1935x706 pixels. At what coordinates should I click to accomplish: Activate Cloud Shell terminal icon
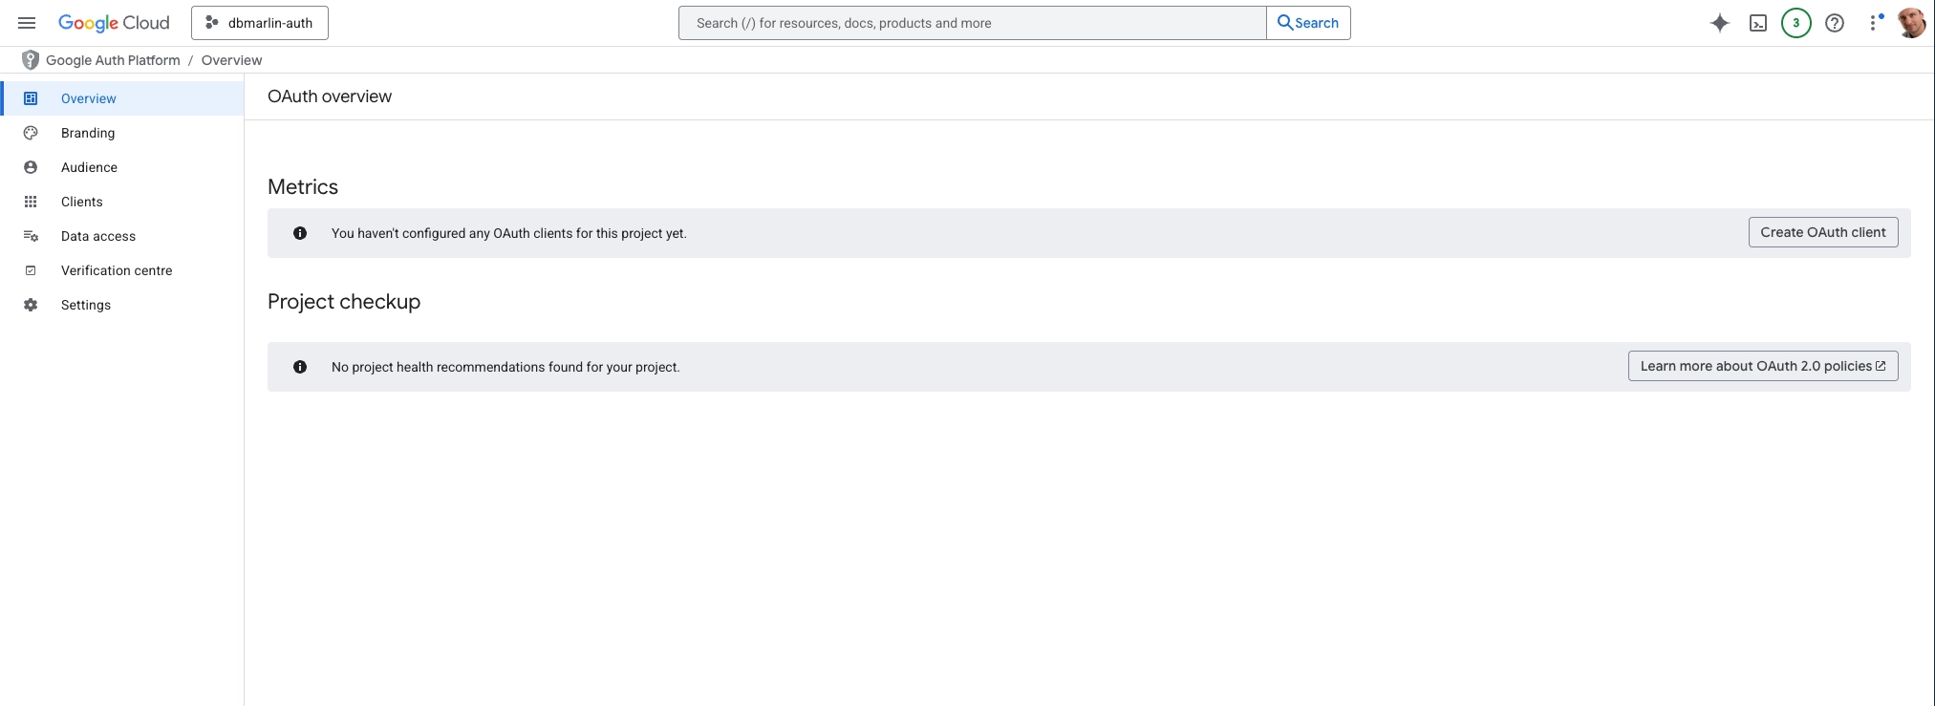click(x=1757, y=23)
